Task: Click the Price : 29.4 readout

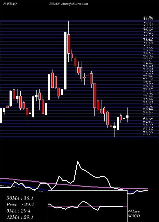Action: tap(20, 205)
